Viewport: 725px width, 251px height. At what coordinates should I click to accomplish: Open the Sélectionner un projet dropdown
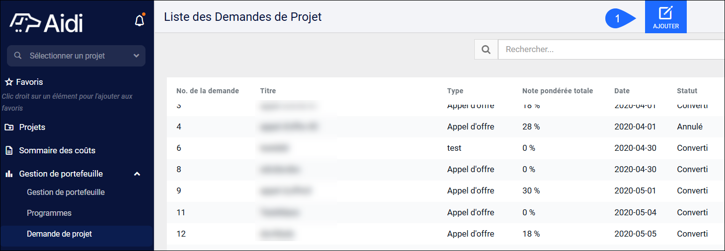click(x=76, y=56)
